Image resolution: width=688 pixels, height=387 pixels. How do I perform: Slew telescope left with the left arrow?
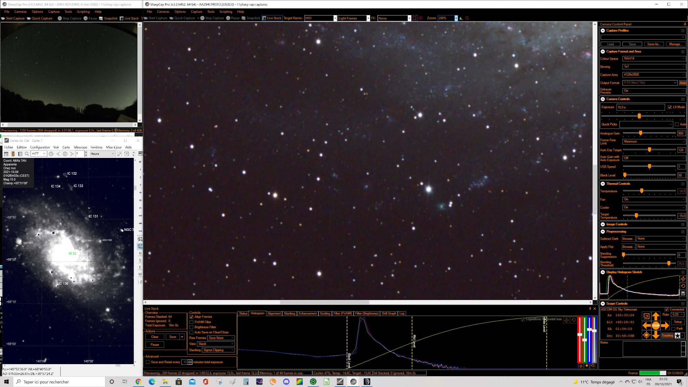646,326
